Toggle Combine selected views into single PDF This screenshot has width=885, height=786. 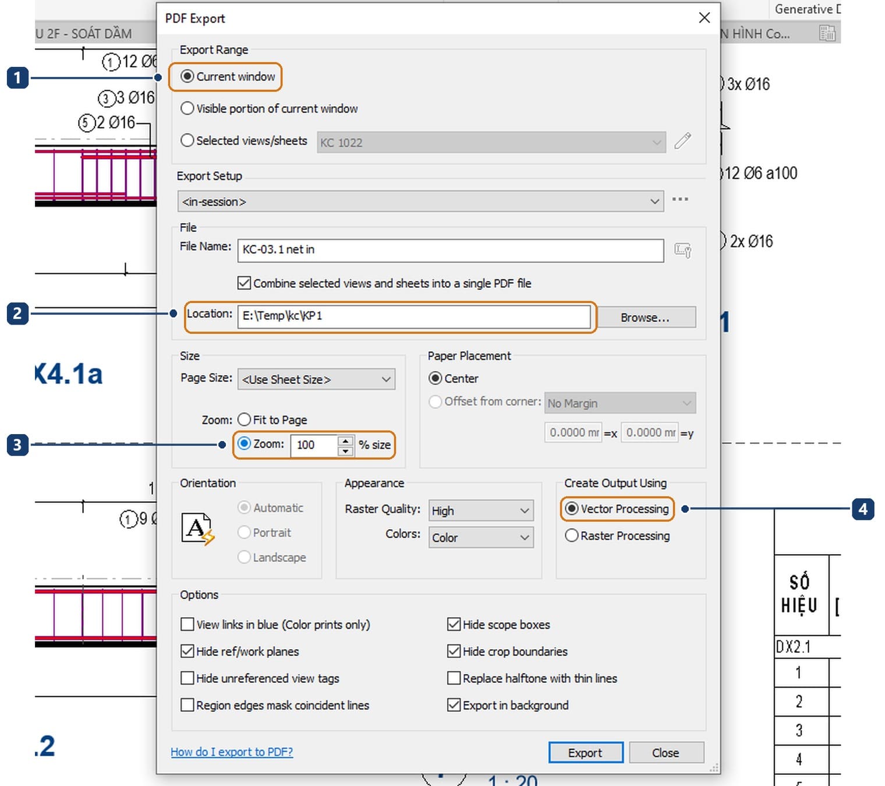tap(384, 283)
